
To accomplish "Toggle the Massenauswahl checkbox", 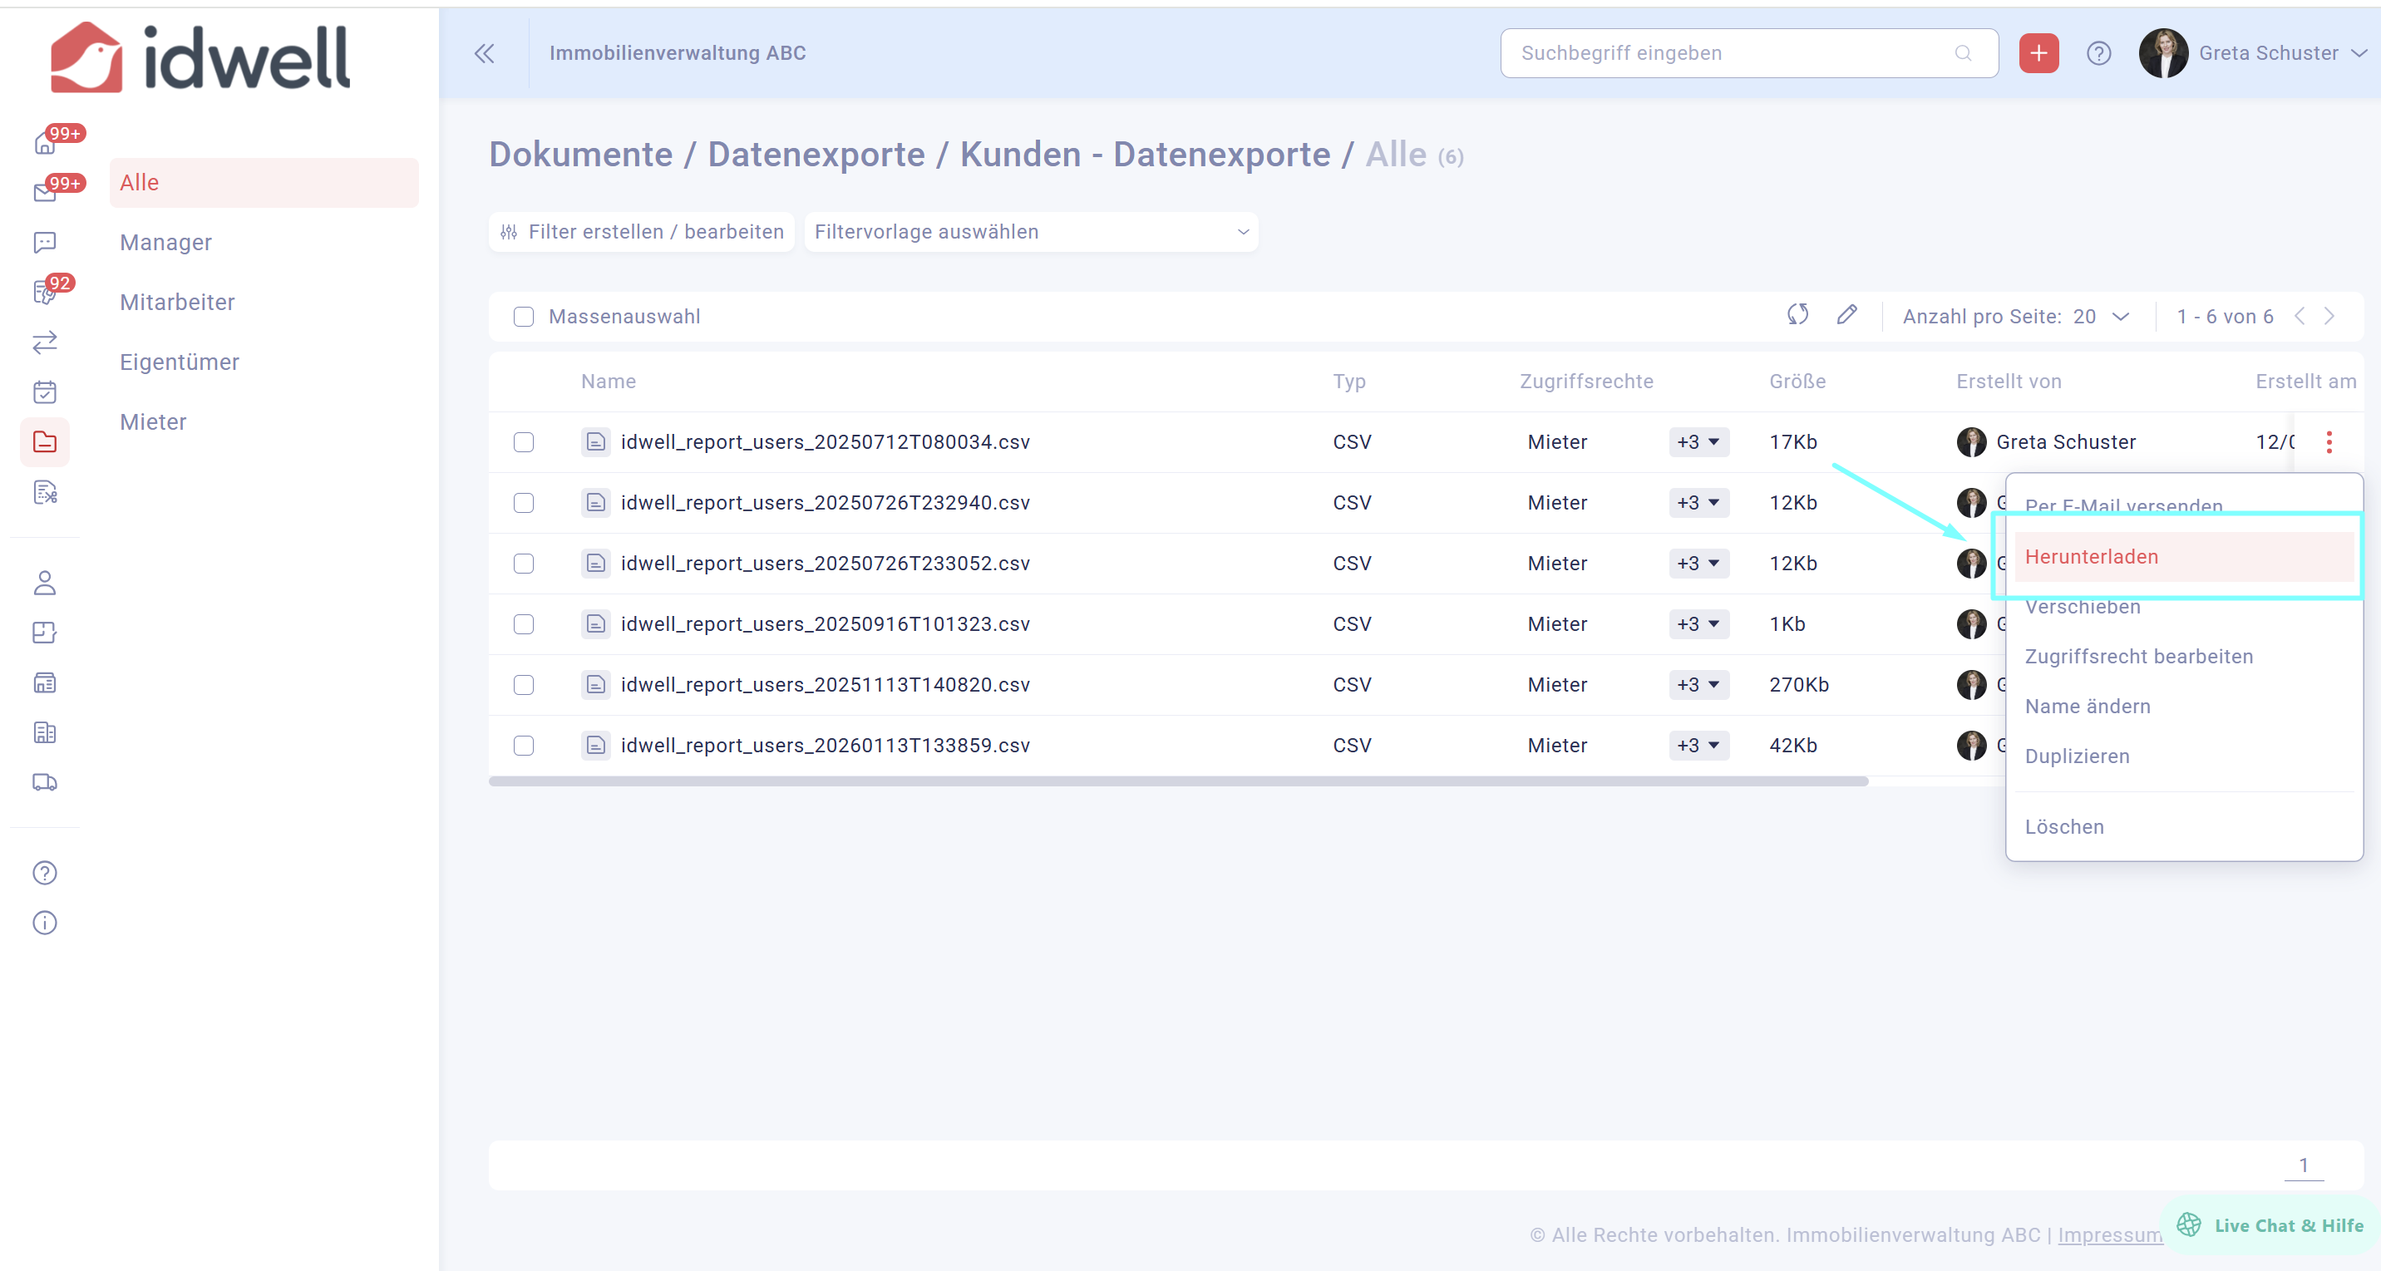I will pos(524,317).
